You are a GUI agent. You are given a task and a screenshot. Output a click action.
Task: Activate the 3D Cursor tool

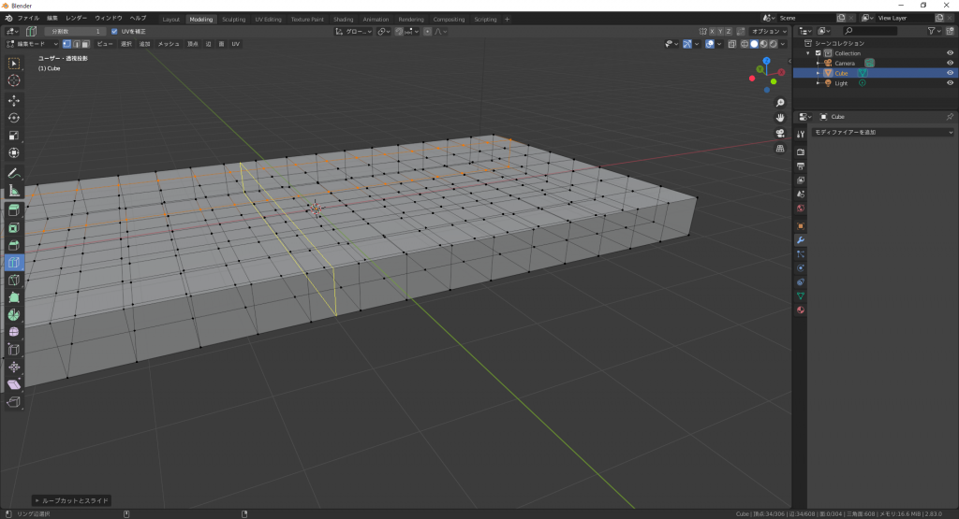tap(13, 80)
